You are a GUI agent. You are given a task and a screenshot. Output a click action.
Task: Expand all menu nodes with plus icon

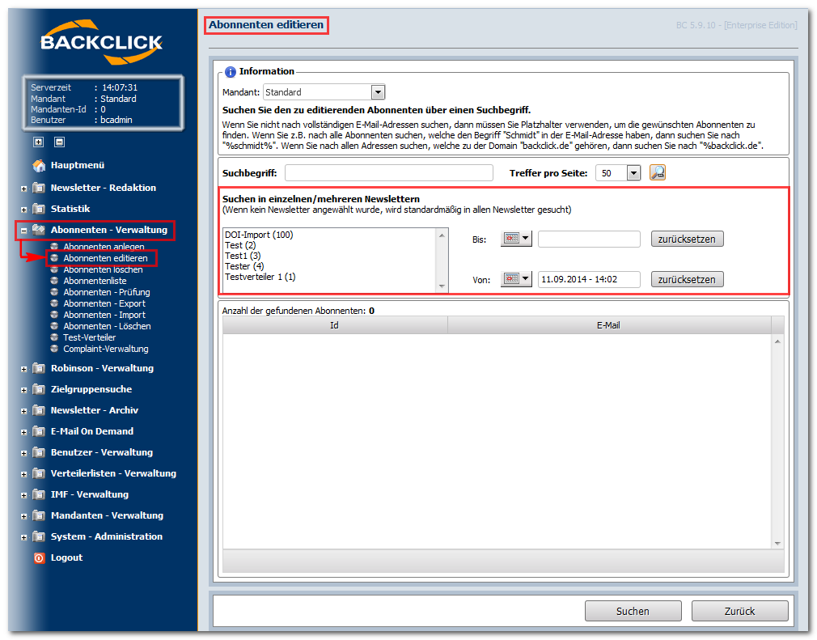tap(38, 142)
